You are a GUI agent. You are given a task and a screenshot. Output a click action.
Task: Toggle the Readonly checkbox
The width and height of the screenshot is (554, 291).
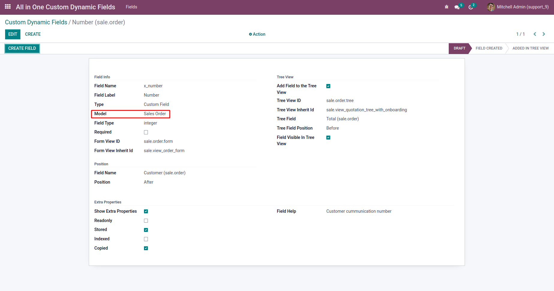click(x=146, y=221)
